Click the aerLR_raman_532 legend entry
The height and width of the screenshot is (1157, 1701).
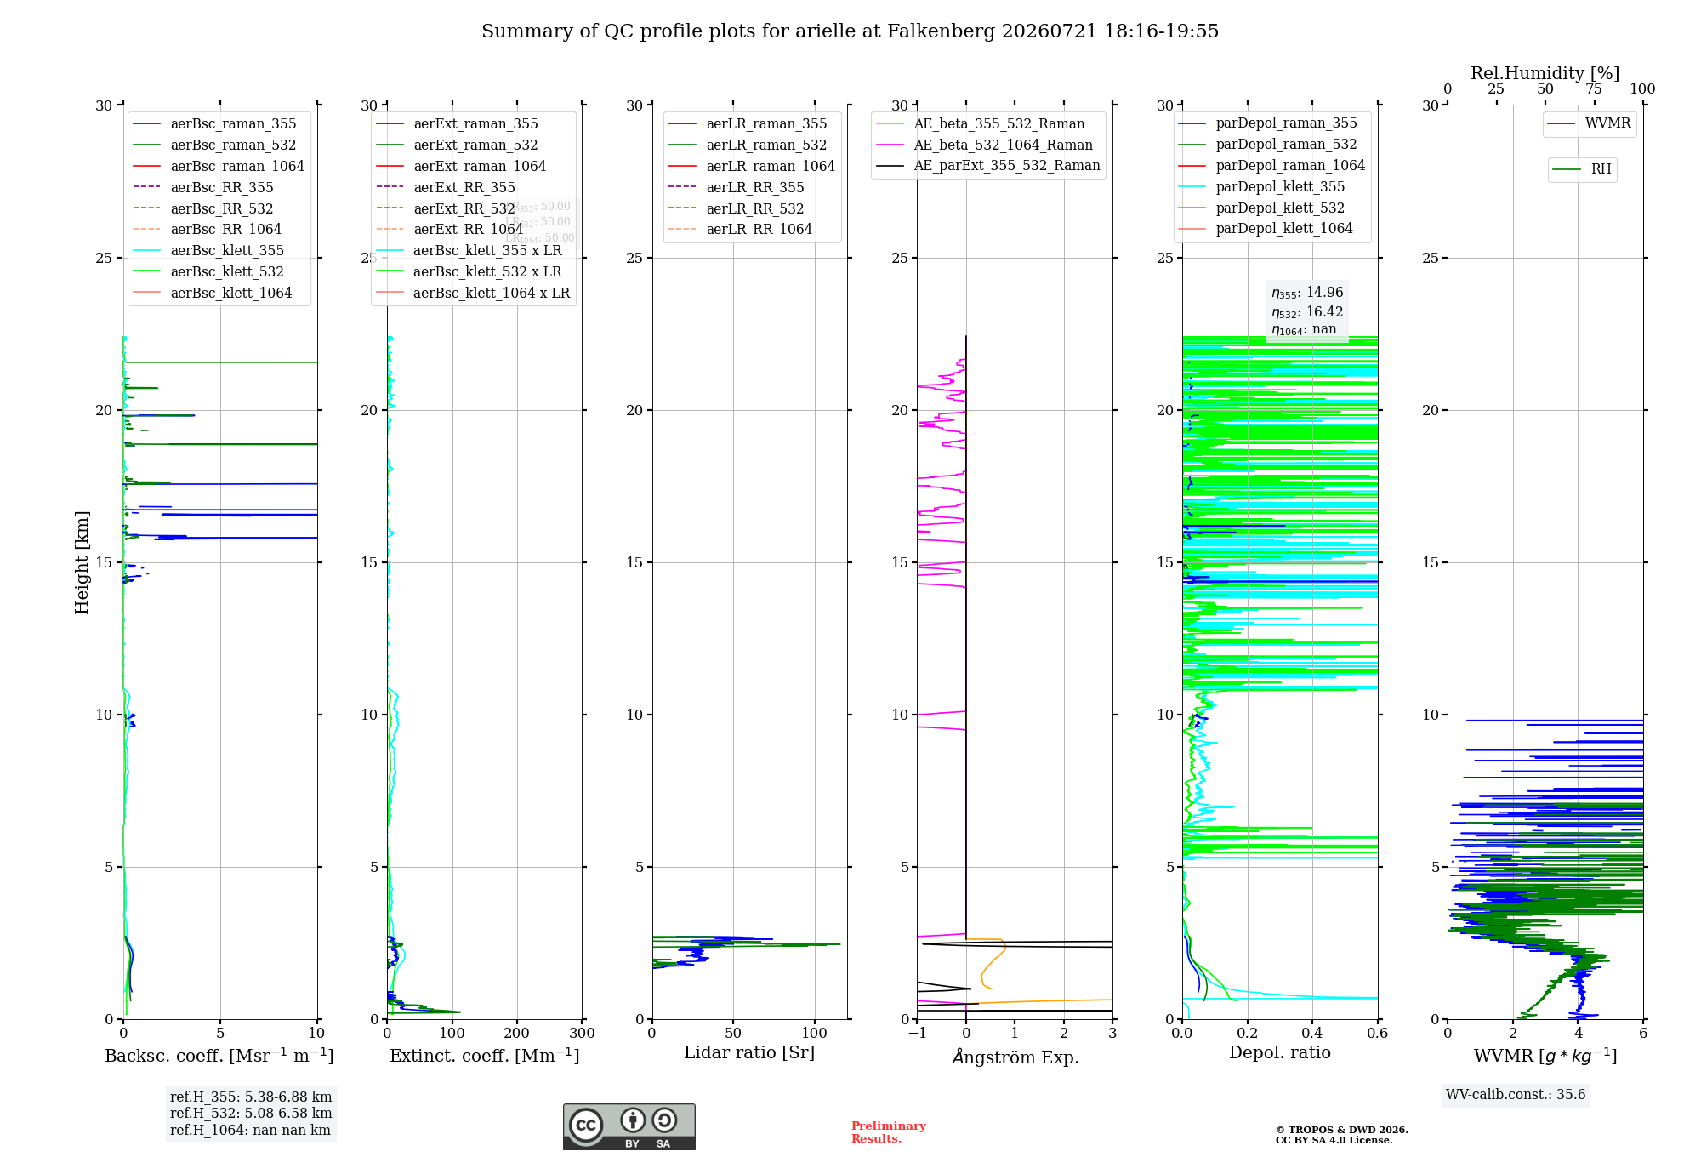point(748,145)
